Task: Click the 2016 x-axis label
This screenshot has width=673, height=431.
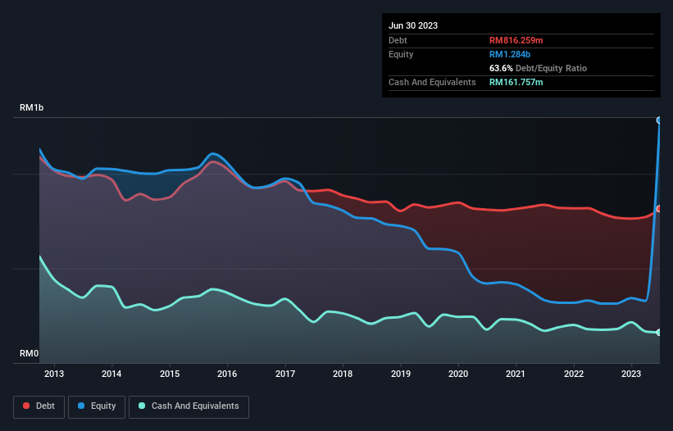Action: point(227,374)
